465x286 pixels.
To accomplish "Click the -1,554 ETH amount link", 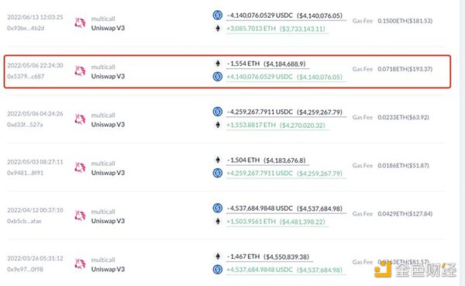I will point(243,64).
